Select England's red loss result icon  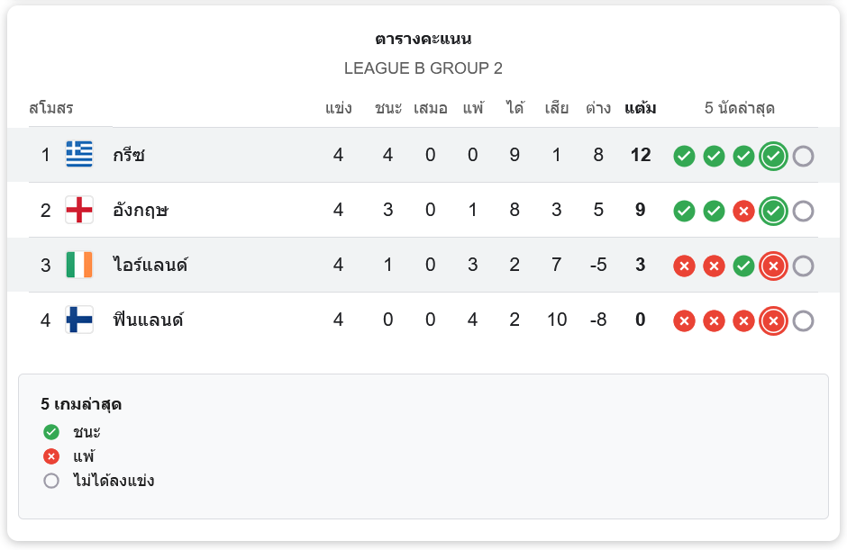coord(743,211)
